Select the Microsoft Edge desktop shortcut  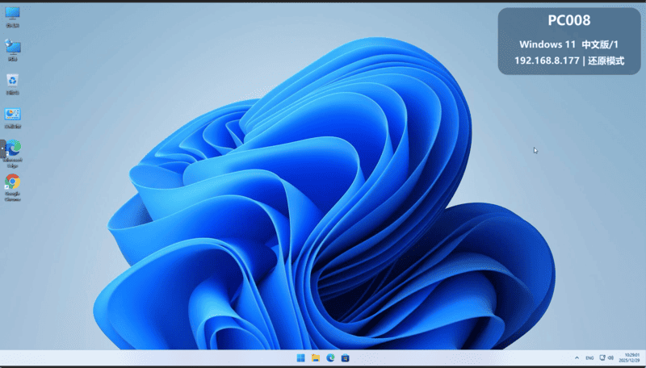pyautogui.click(x=13, y=150)
